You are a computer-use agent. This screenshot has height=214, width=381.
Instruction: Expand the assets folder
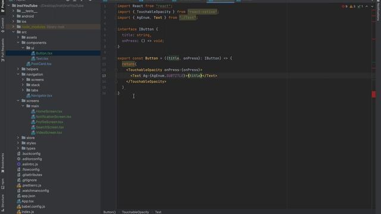[x=18, y=37]
